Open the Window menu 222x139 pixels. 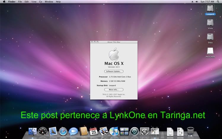(x=49, y=2)
